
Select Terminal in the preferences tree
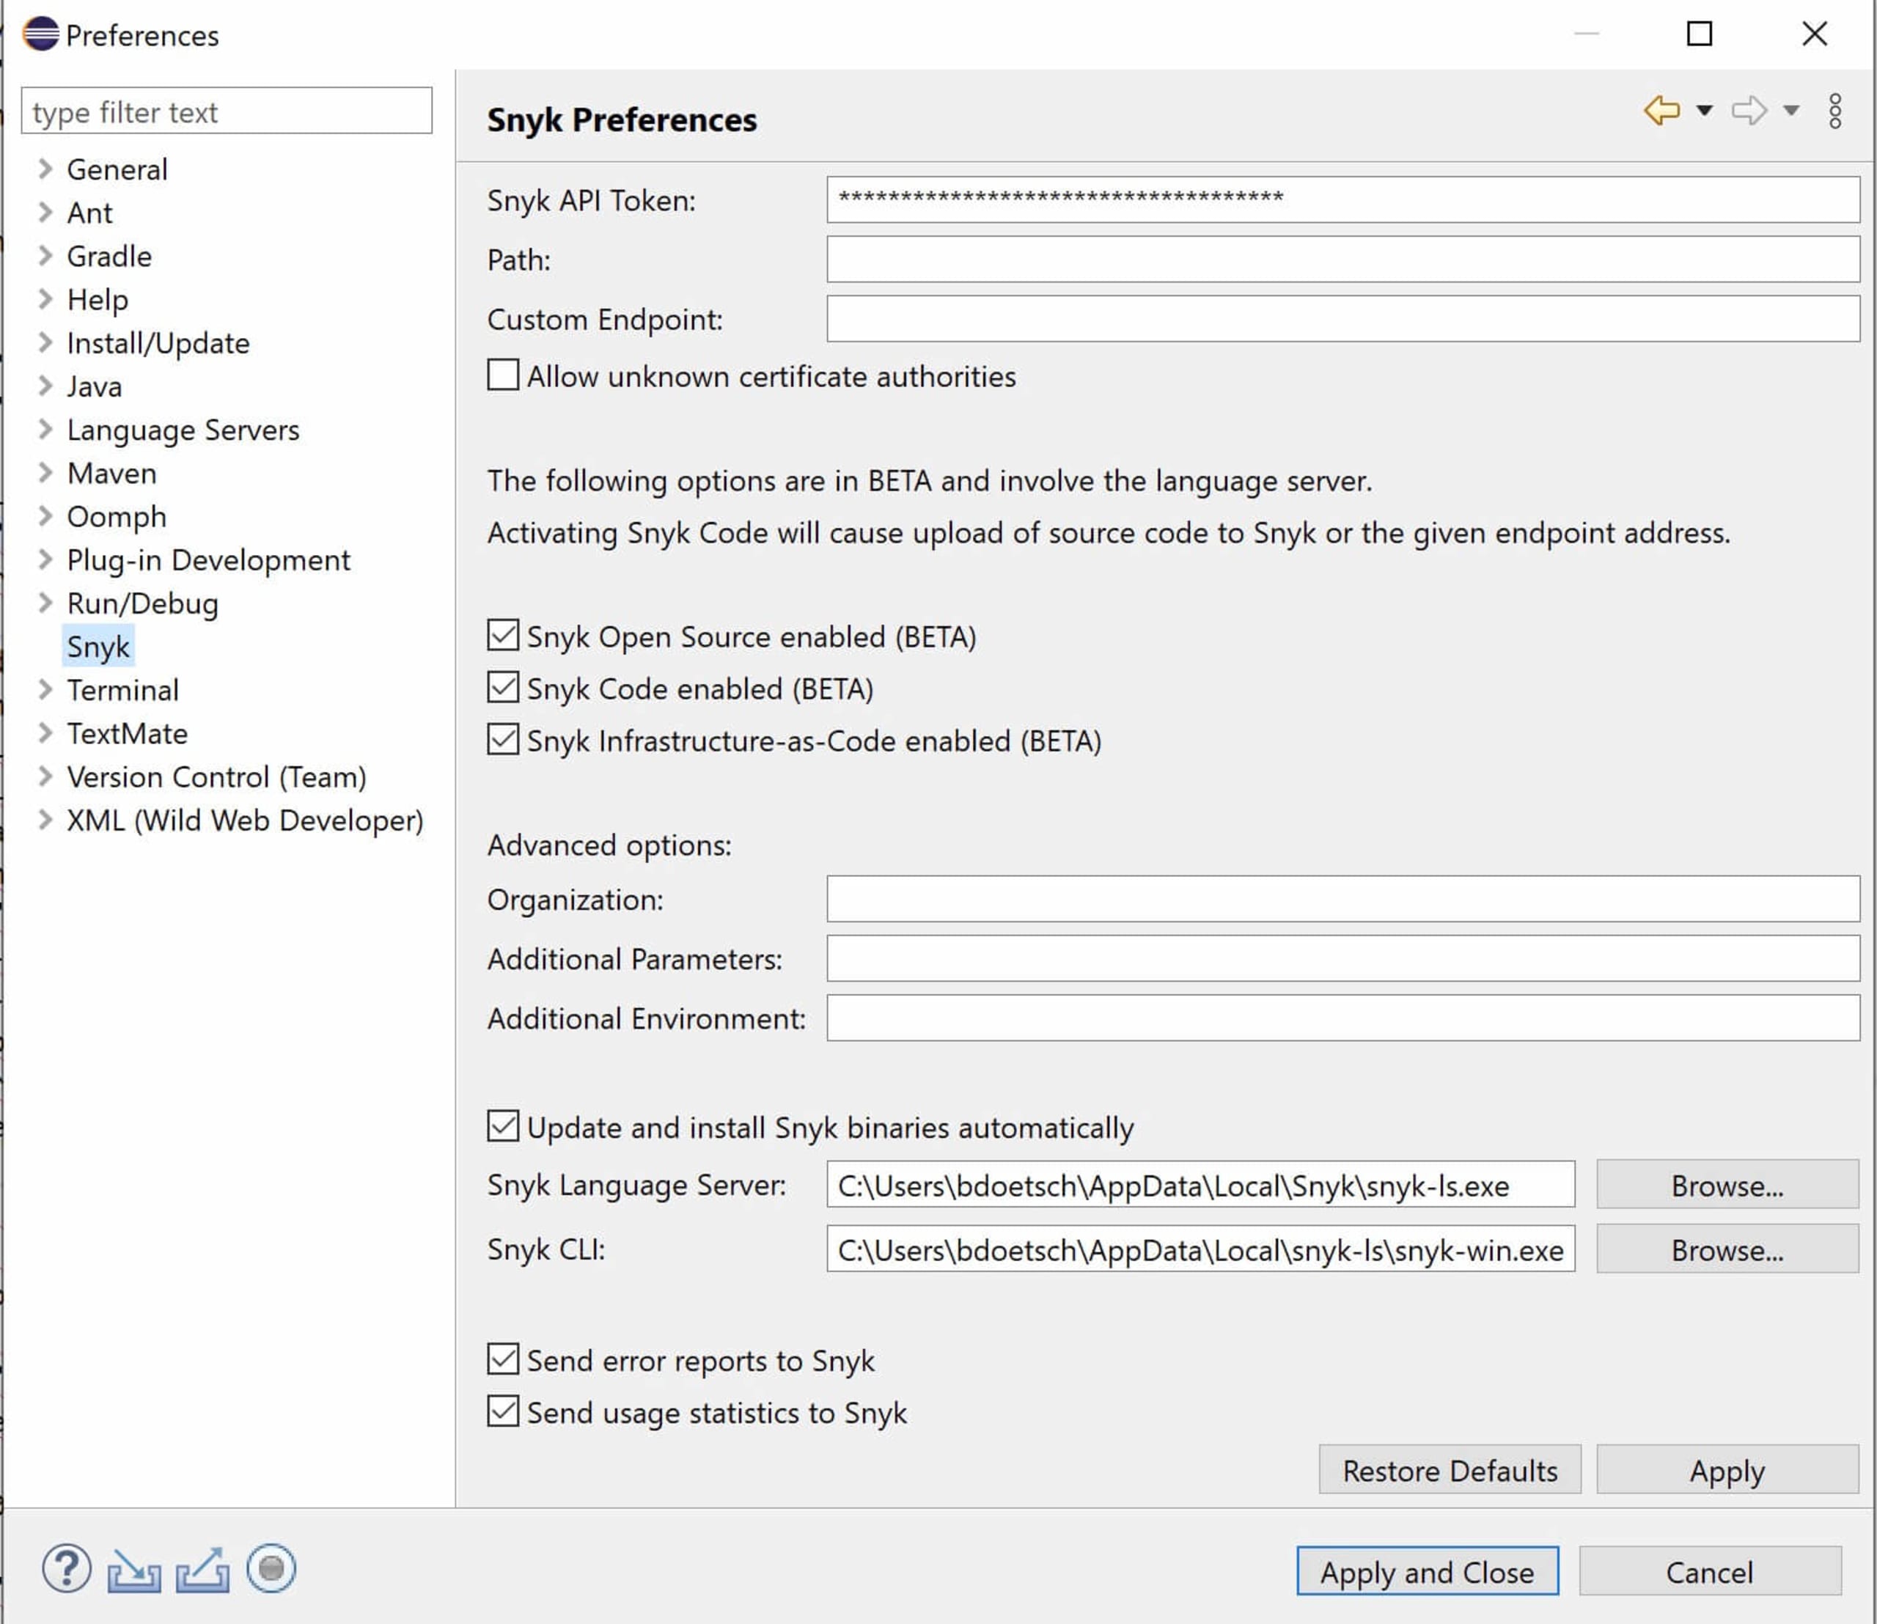click(122, 691)
